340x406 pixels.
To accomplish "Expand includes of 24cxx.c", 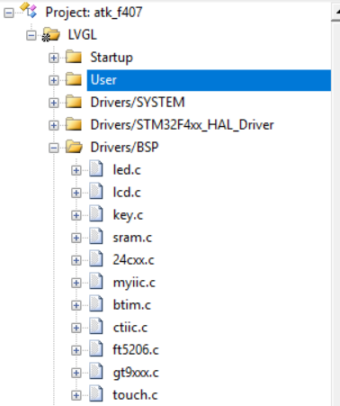I will tap(76, 260).
